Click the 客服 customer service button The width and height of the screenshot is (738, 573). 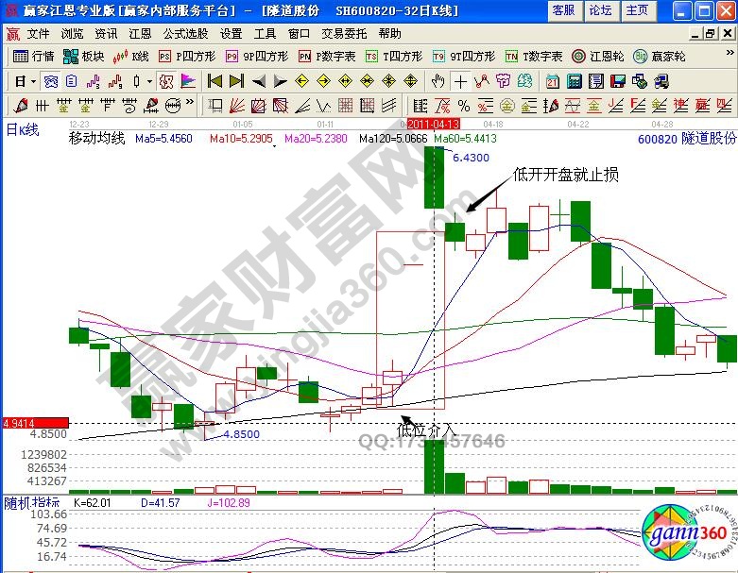click(564, 10)
